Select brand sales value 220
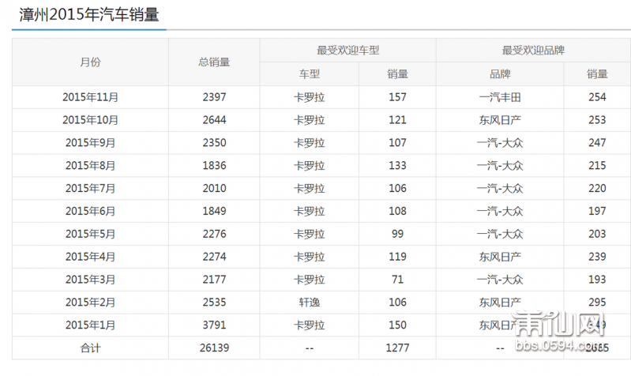Image resolution: width=631 pixels, height=376 pixels. coord(597,189)
